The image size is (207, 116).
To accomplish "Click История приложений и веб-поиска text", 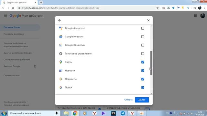I will 76,108.
